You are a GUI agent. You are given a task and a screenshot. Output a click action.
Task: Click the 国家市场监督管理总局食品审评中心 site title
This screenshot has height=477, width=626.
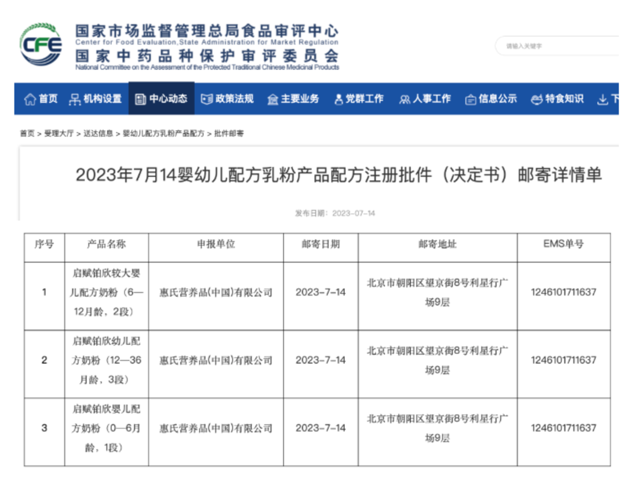(207, 31)
